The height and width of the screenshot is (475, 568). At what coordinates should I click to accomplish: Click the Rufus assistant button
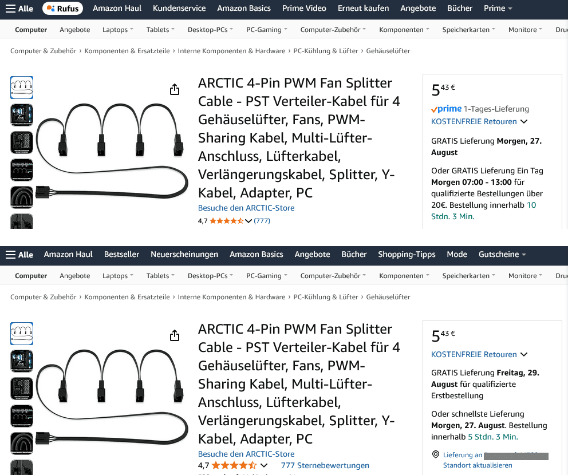tap(62, 9)
